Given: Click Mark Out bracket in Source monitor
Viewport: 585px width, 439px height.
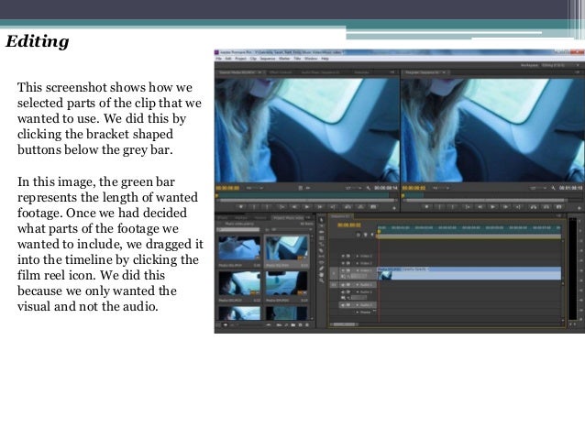Looking at the screenshot, I should click(x=267, y=207).
